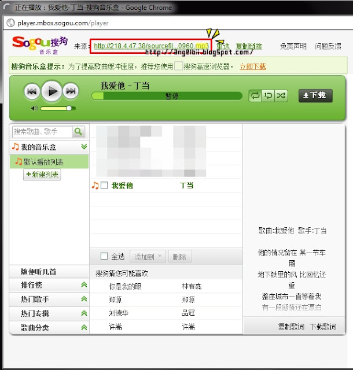Viewport: 353px width, 370px height.
Task: Expand the 排行榜 section
Action: click(x=84, y=284)
